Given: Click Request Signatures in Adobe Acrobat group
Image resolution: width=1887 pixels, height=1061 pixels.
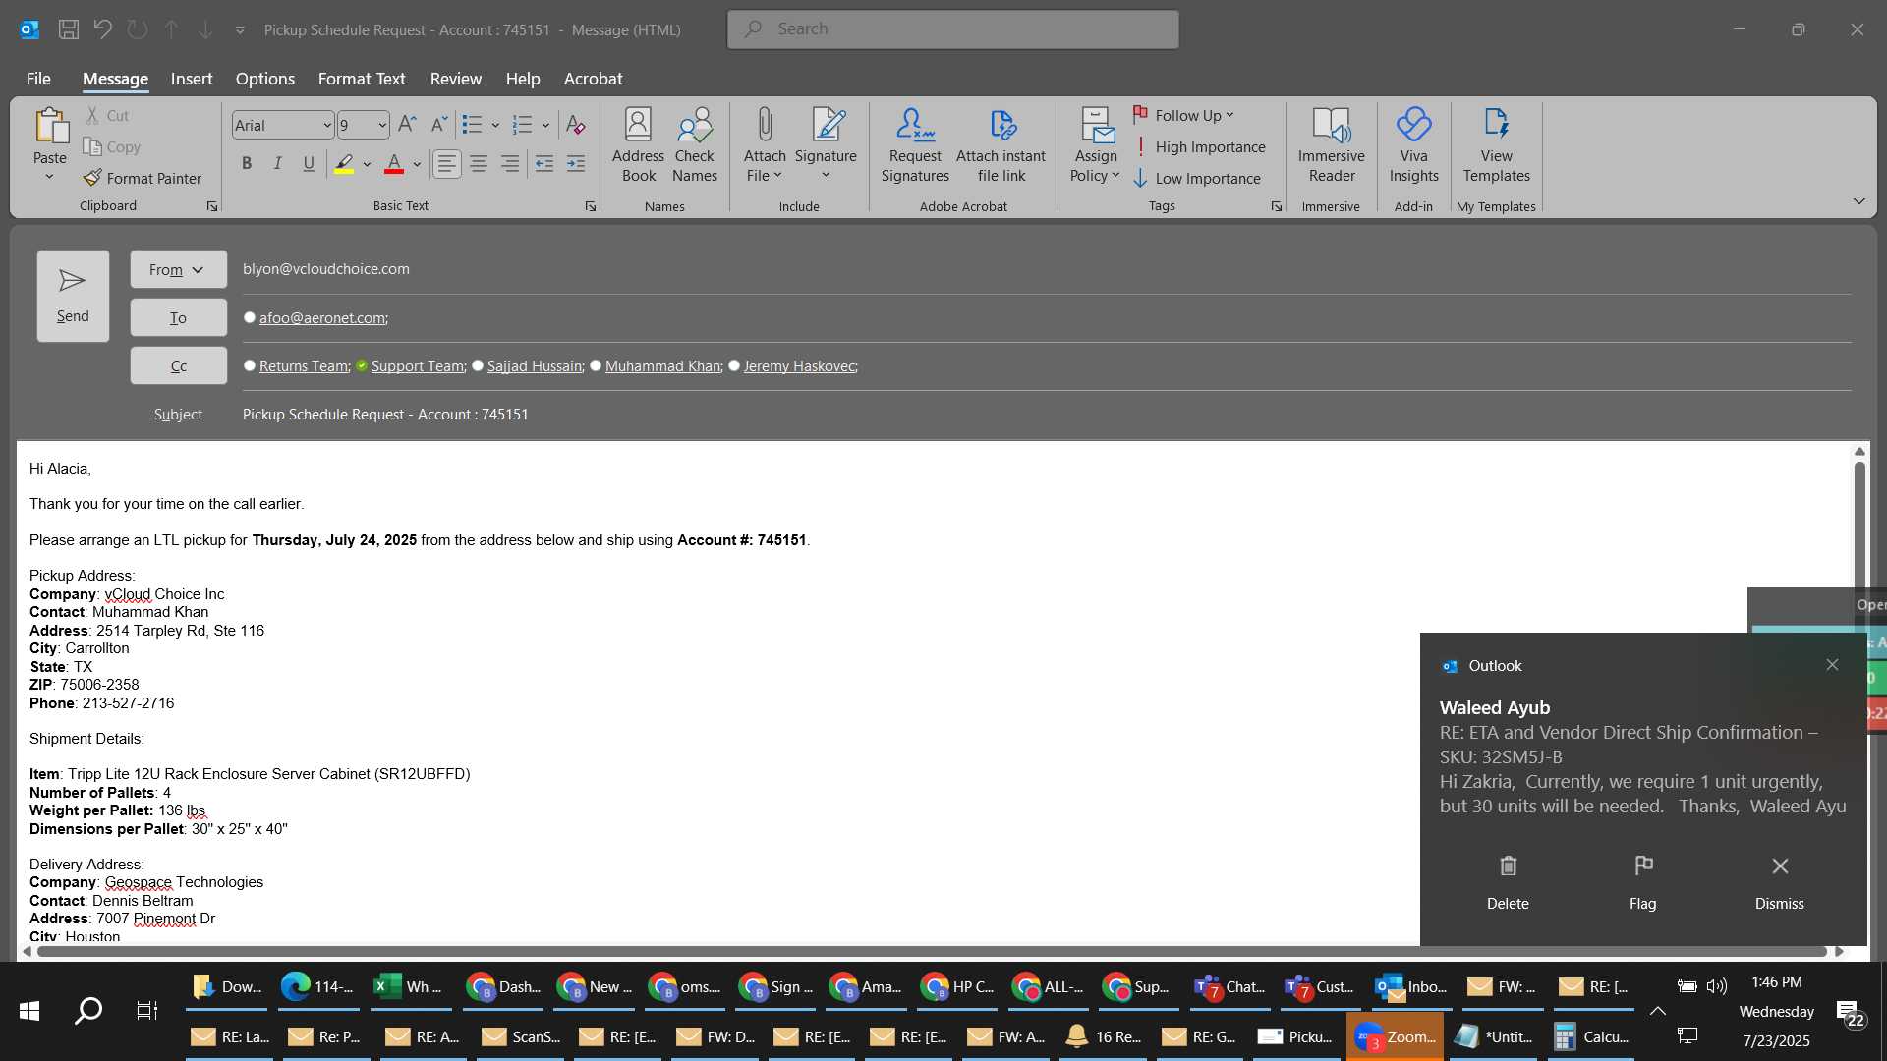Looking at the screenshot, I should point(915,145).
